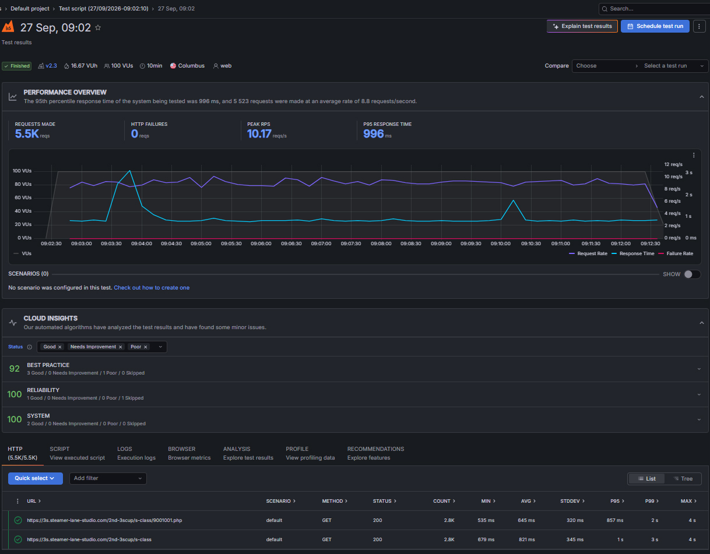
Task: Open the chart options three-dot menu
Action: [x=694, y=155]
